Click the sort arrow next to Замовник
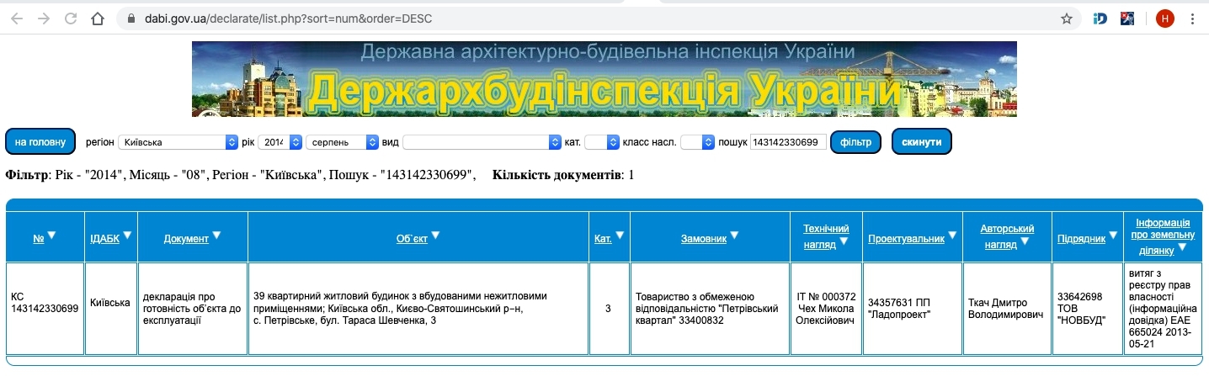 [733, 236]
